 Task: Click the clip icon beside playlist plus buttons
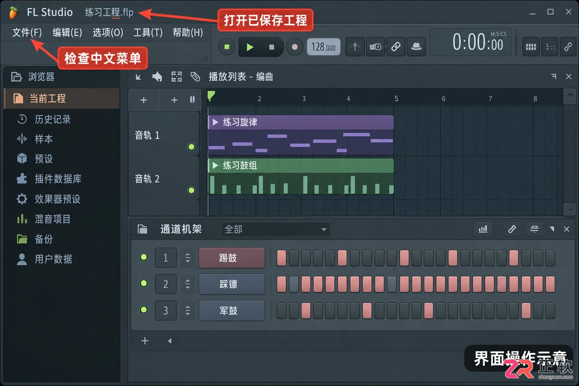coord(192,100)
